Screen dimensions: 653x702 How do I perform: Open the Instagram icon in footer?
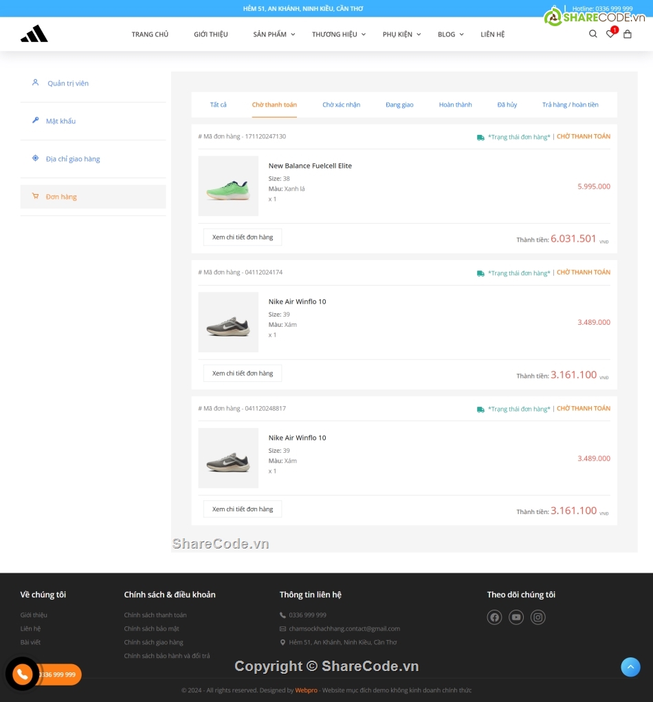(538, 617)
